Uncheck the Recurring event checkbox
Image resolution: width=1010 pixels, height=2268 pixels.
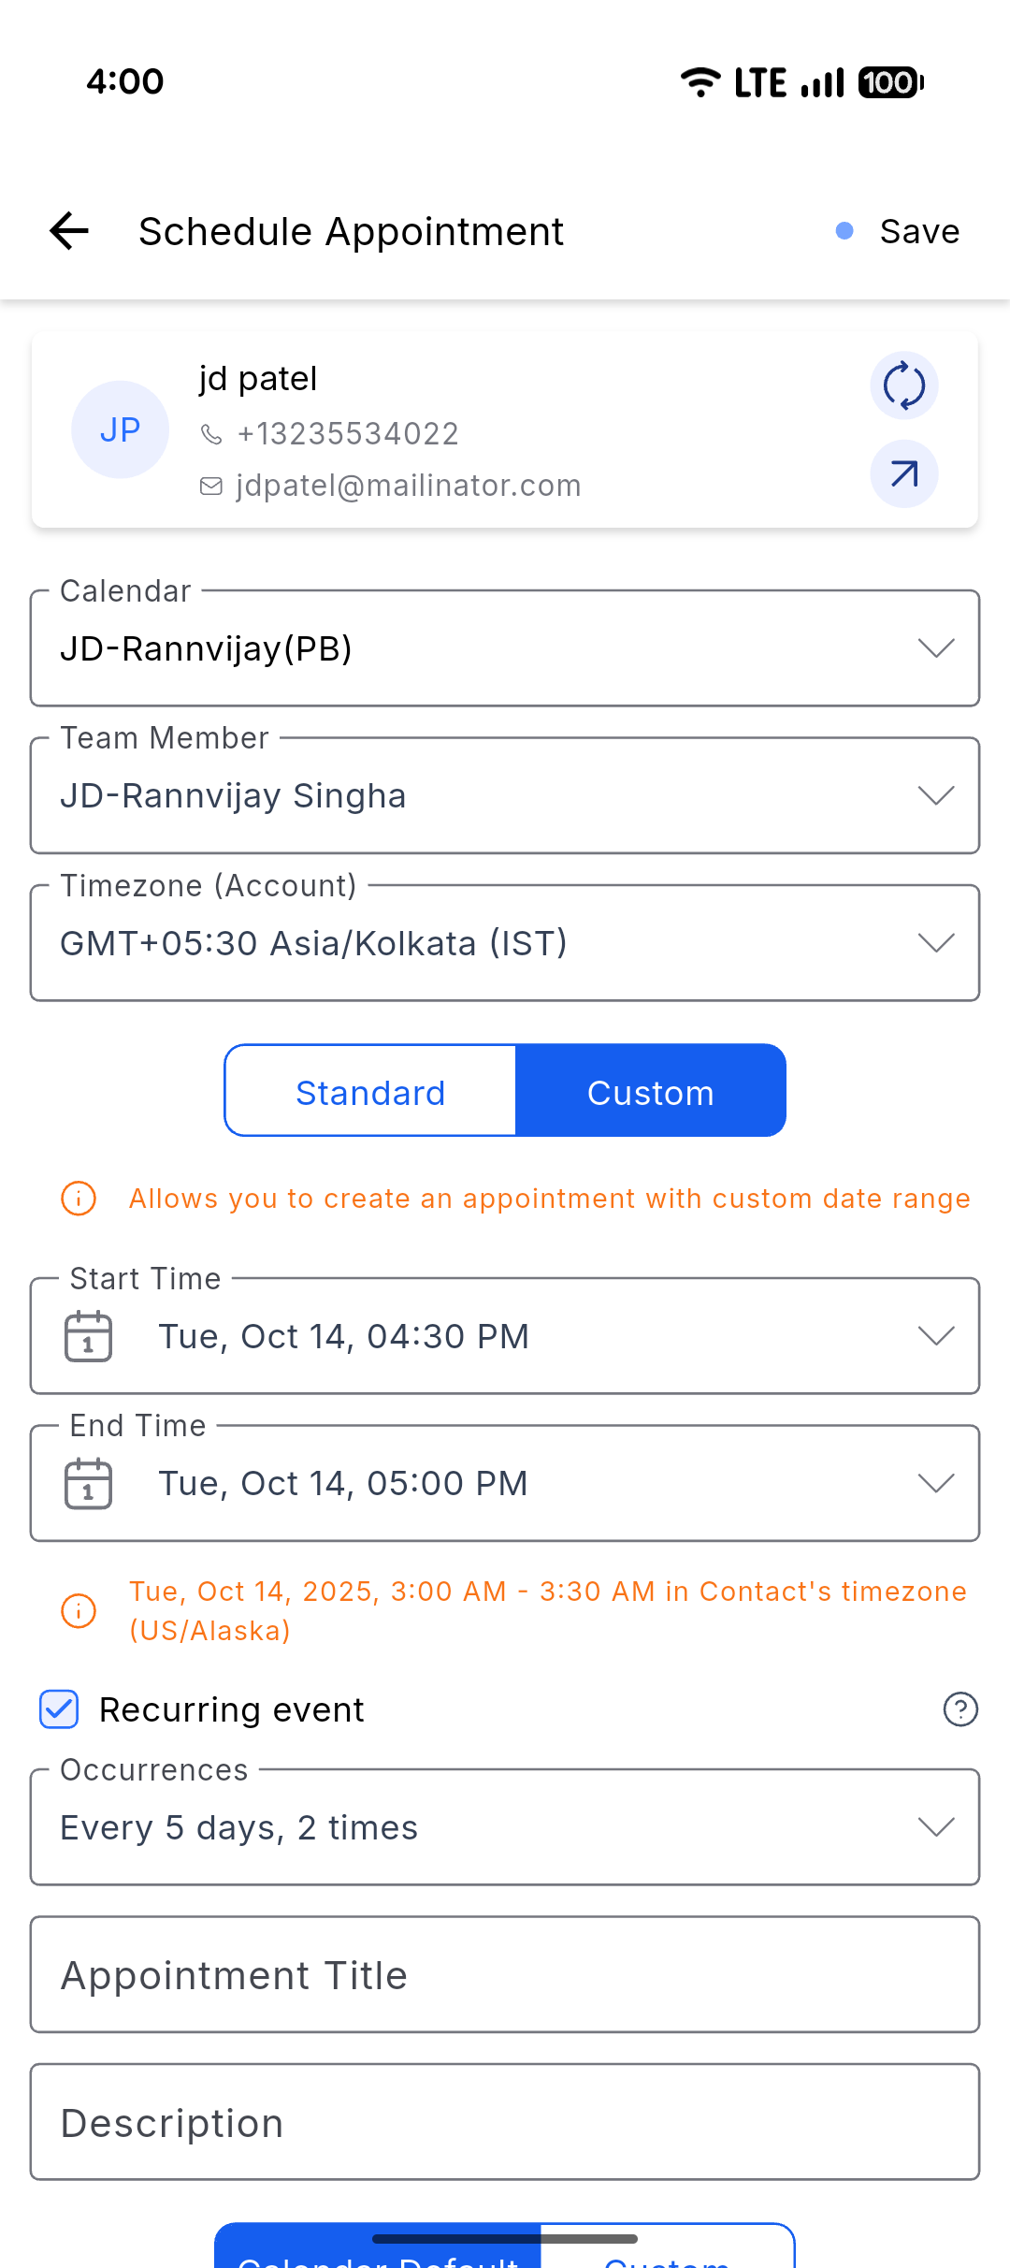[x=59, y=1709]
